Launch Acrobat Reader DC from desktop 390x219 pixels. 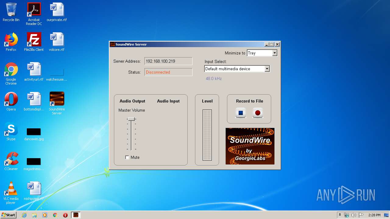[x=34, y=14]
